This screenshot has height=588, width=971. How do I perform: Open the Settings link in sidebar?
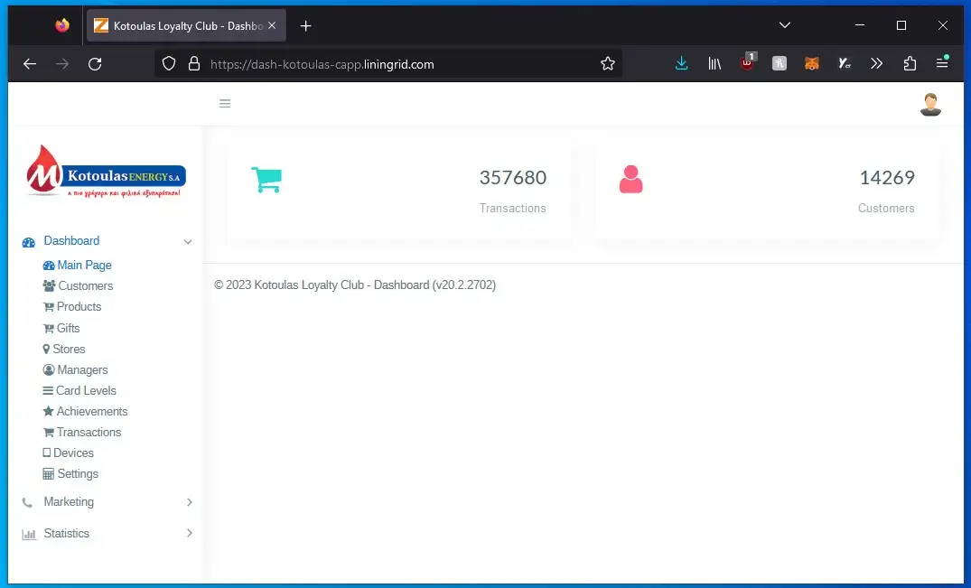(x=77, y=474)
